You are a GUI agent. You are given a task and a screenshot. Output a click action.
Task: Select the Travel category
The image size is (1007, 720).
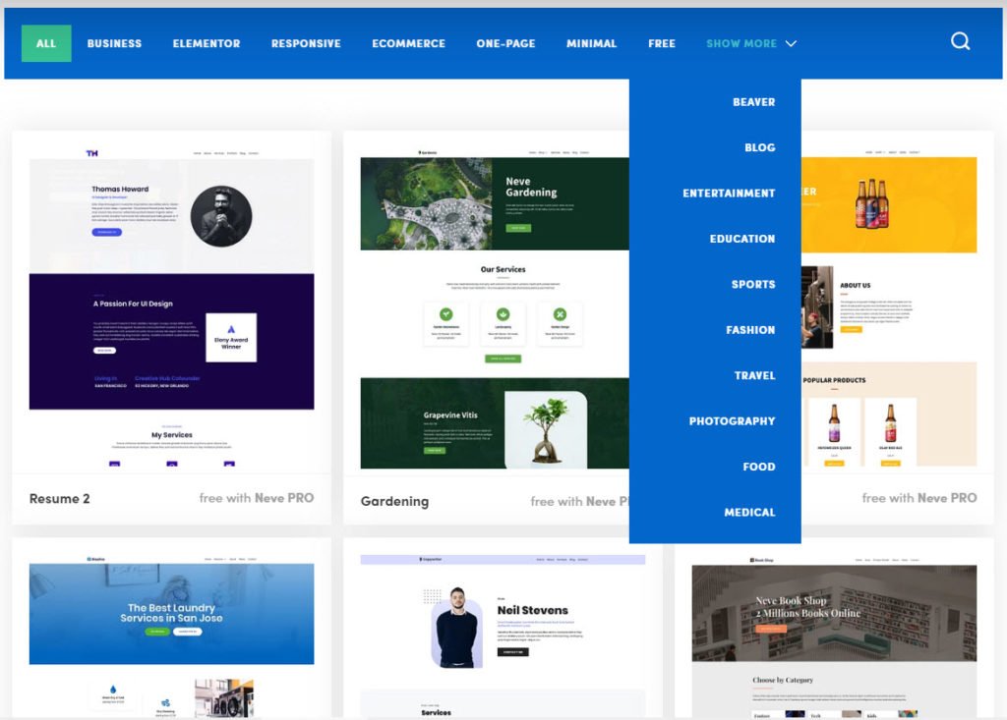pos(754,375)
